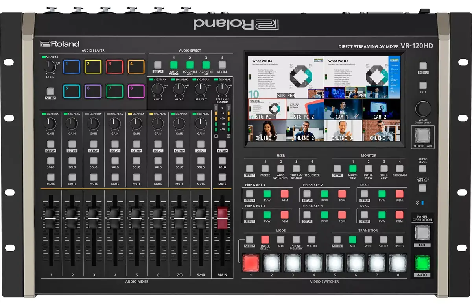Trigger audio player pad 1 (blue)

tap(72, 67)
